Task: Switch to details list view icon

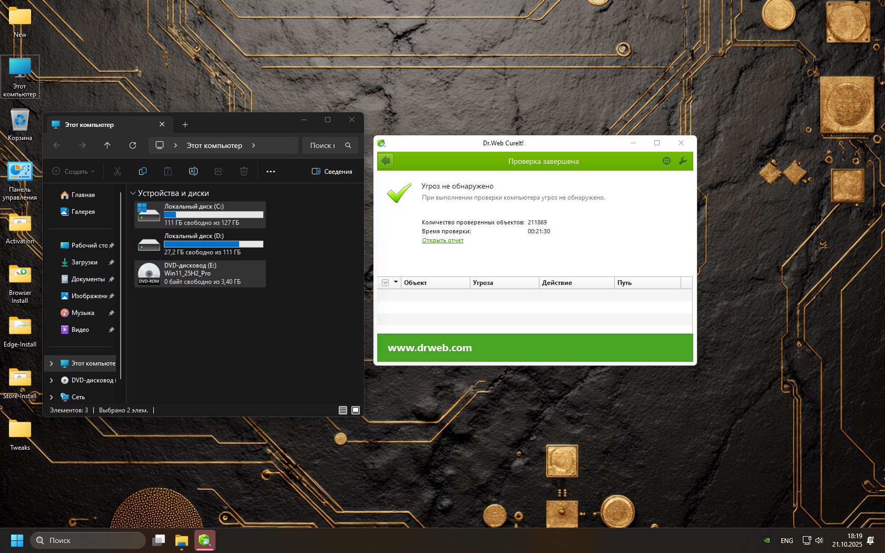Action: click(x=343, y=410)
